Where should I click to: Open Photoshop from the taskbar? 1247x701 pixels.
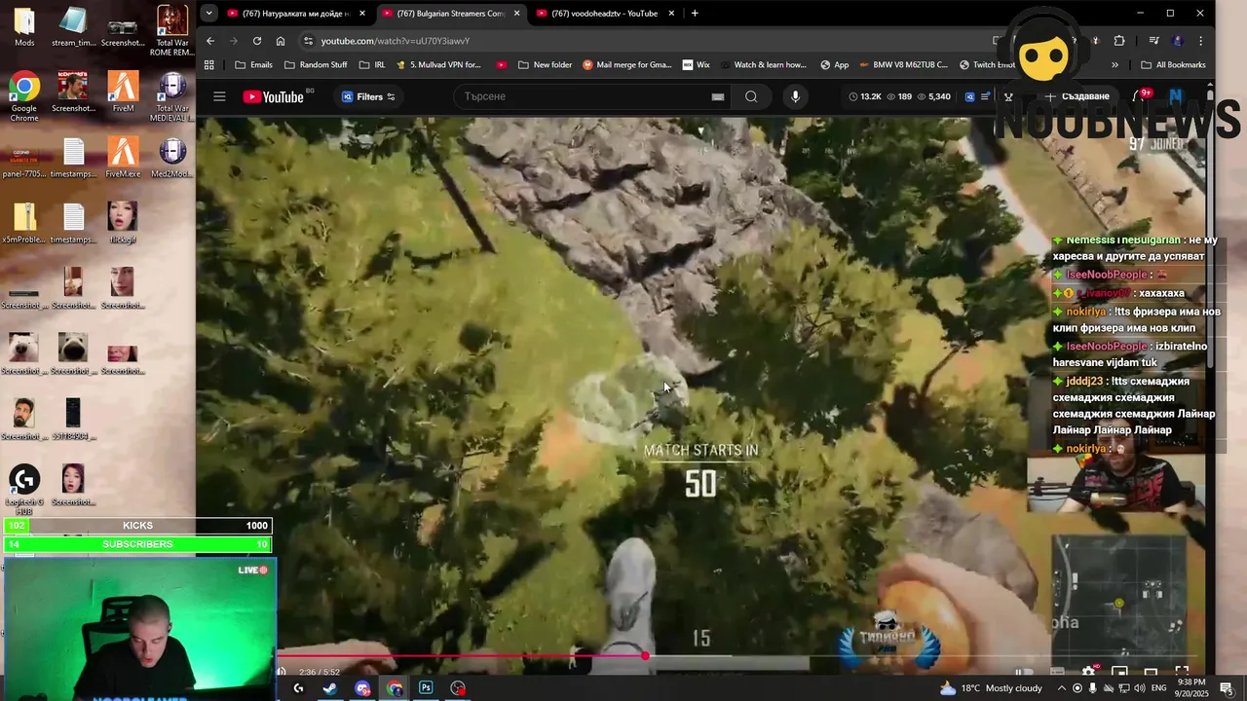[x=426, y=688]
